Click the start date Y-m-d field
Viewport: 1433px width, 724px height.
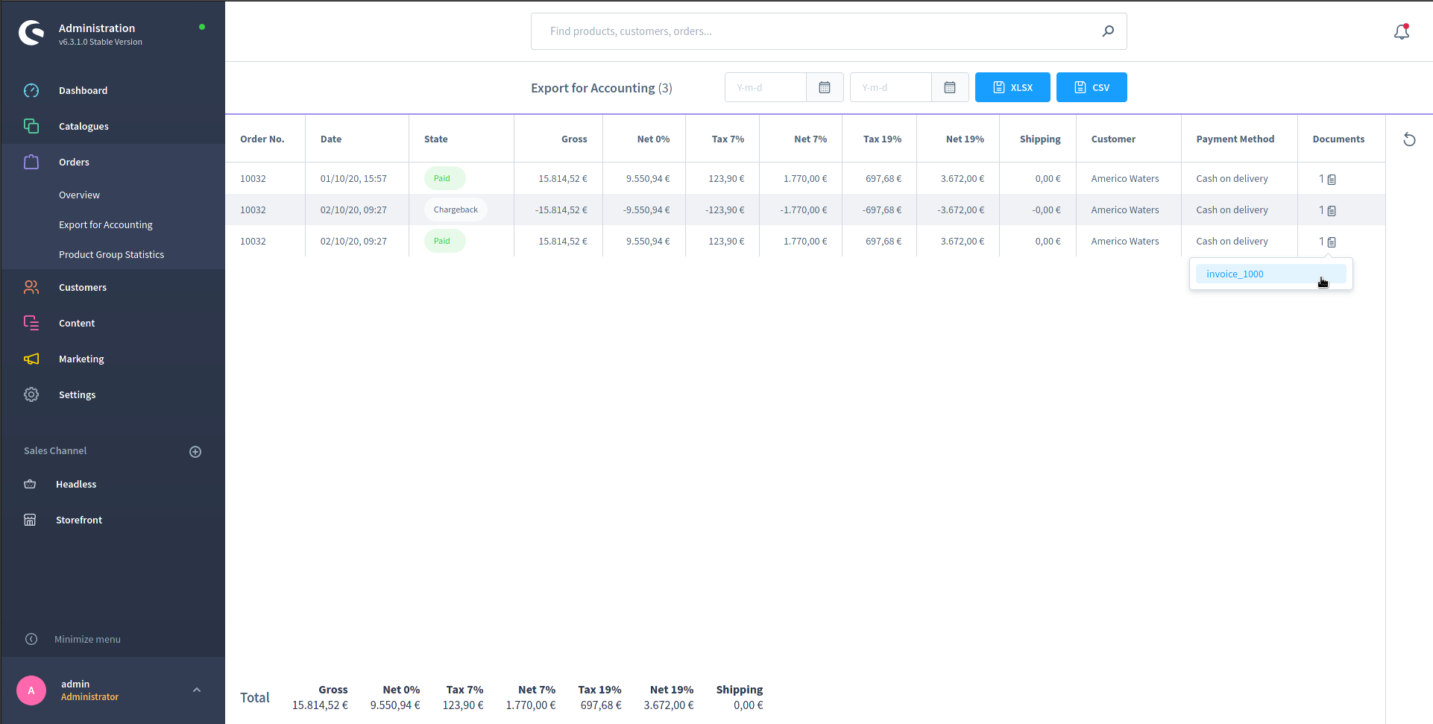(766, 87)
